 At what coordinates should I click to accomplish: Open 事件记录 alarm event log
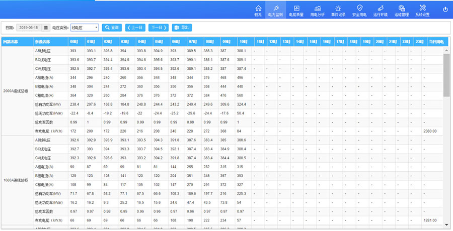click(338, 10)
